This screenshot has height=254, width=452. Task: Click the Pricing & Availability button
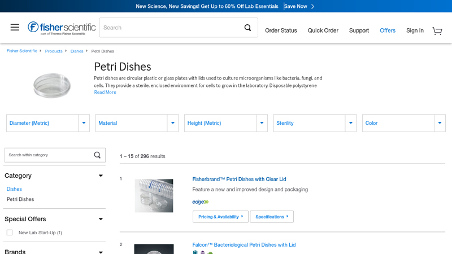click(220, 217)
